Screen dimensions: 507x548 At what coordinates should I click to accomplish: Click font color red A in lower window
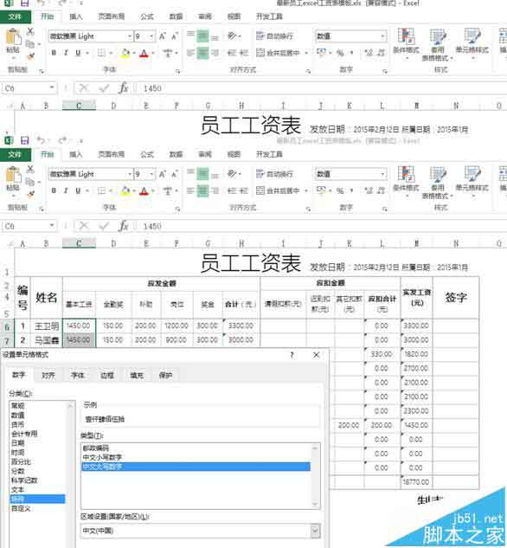coord(144,190)
